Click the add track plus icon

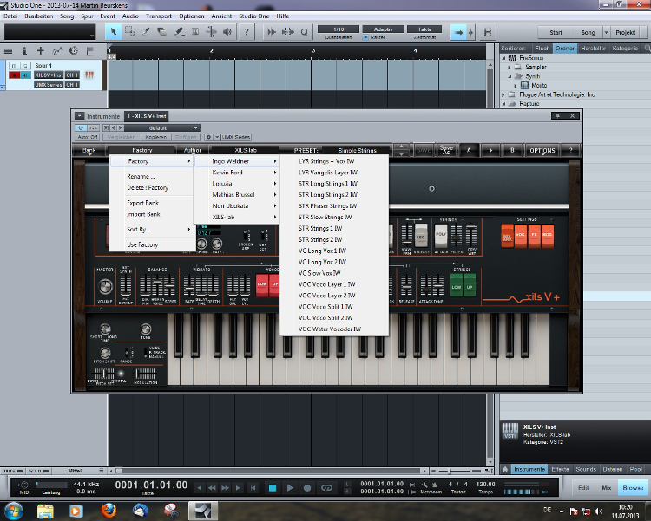pos(40,50)
